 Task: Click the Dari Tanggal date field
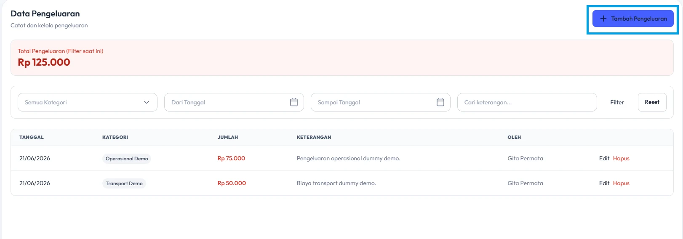tap(234, 102)
